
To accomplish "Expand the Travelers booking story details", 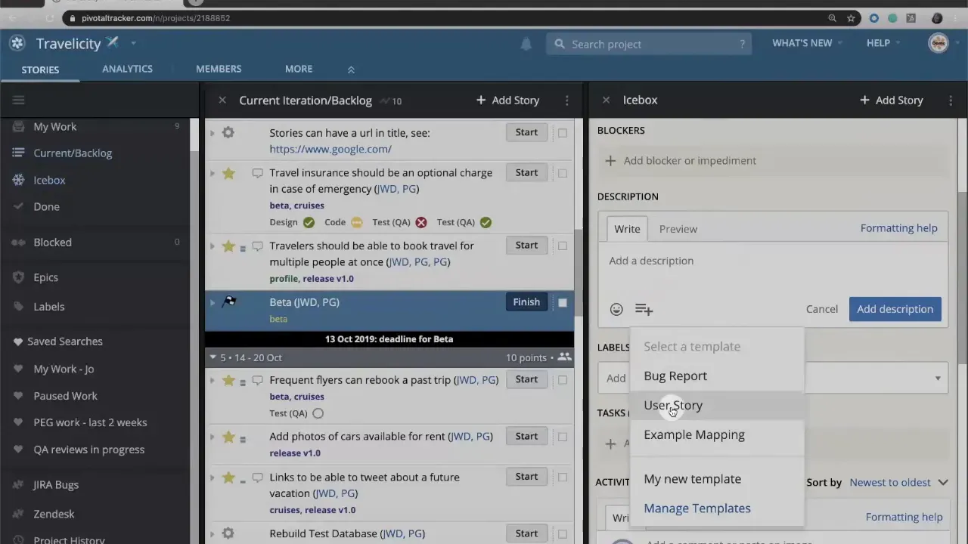I will click(x=212, y=246).
